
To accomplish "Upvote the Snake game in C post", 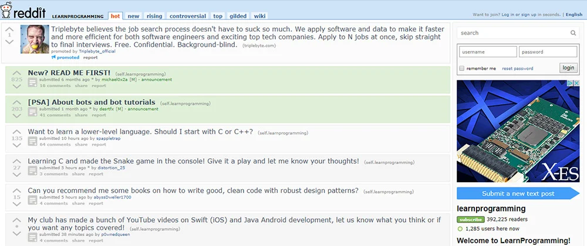I will coord(17,161).
